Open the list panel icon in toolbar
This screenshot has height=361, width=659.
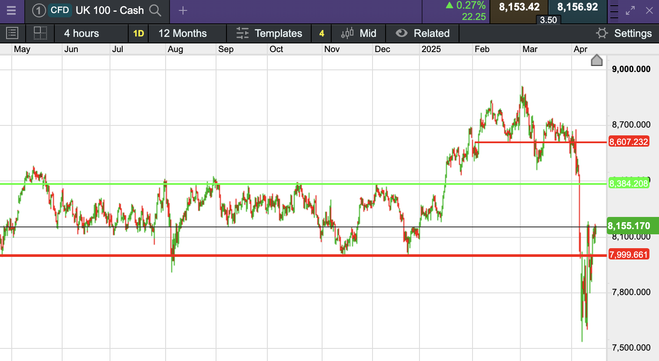click(12, 33)
